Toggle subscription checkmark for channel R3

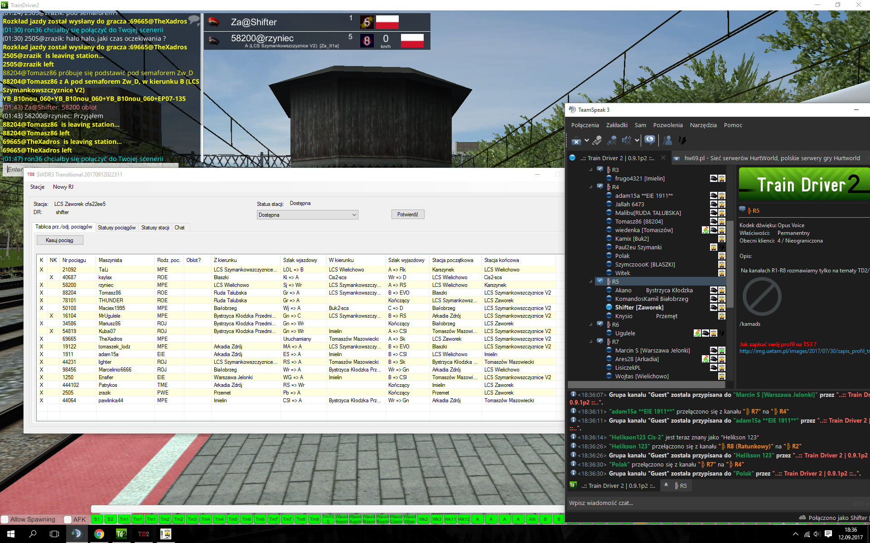600,169
